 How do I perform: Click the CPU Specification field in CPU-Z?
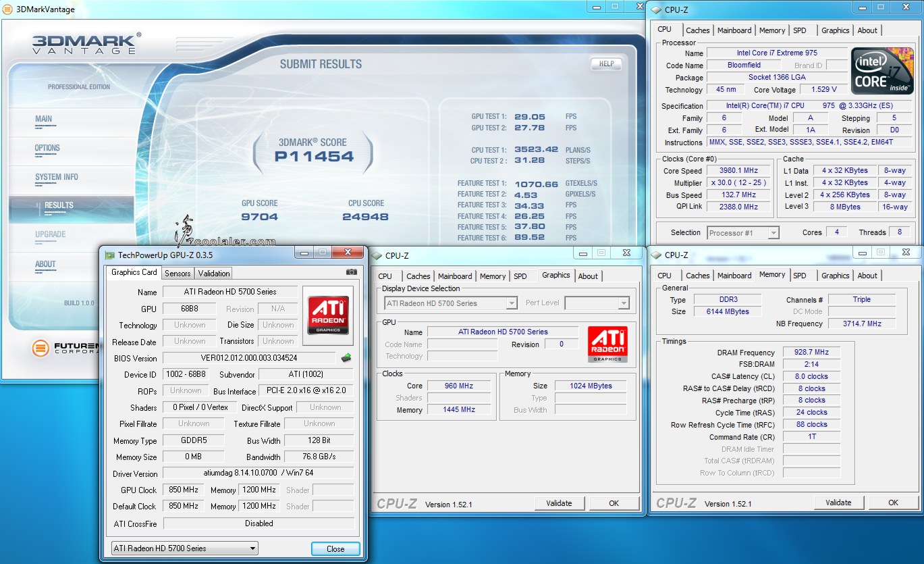809,106
